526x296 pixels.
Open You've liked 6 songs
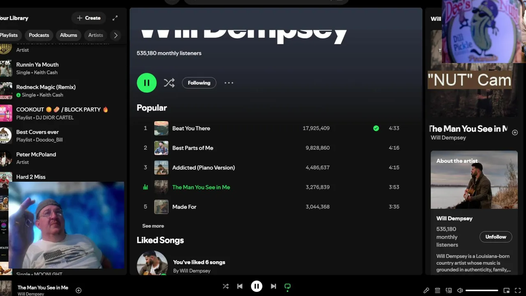pos(199,262)
